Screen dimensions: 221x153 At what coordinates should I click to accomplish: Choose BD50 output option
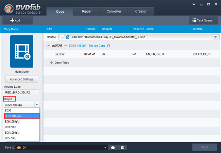[x=22, y=111]
